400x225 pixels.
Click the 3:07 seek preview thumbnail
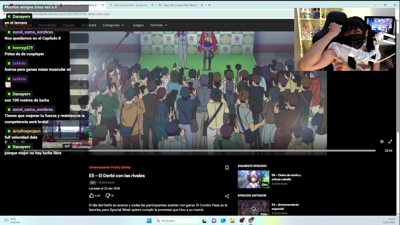coord(67,134)
